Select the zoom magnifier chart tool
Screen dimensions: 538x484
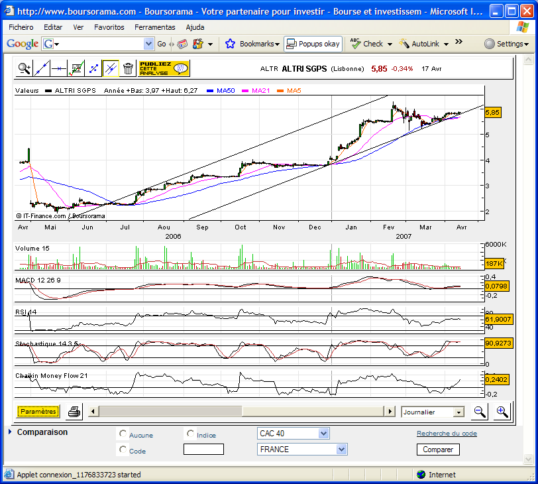point(24,69)
